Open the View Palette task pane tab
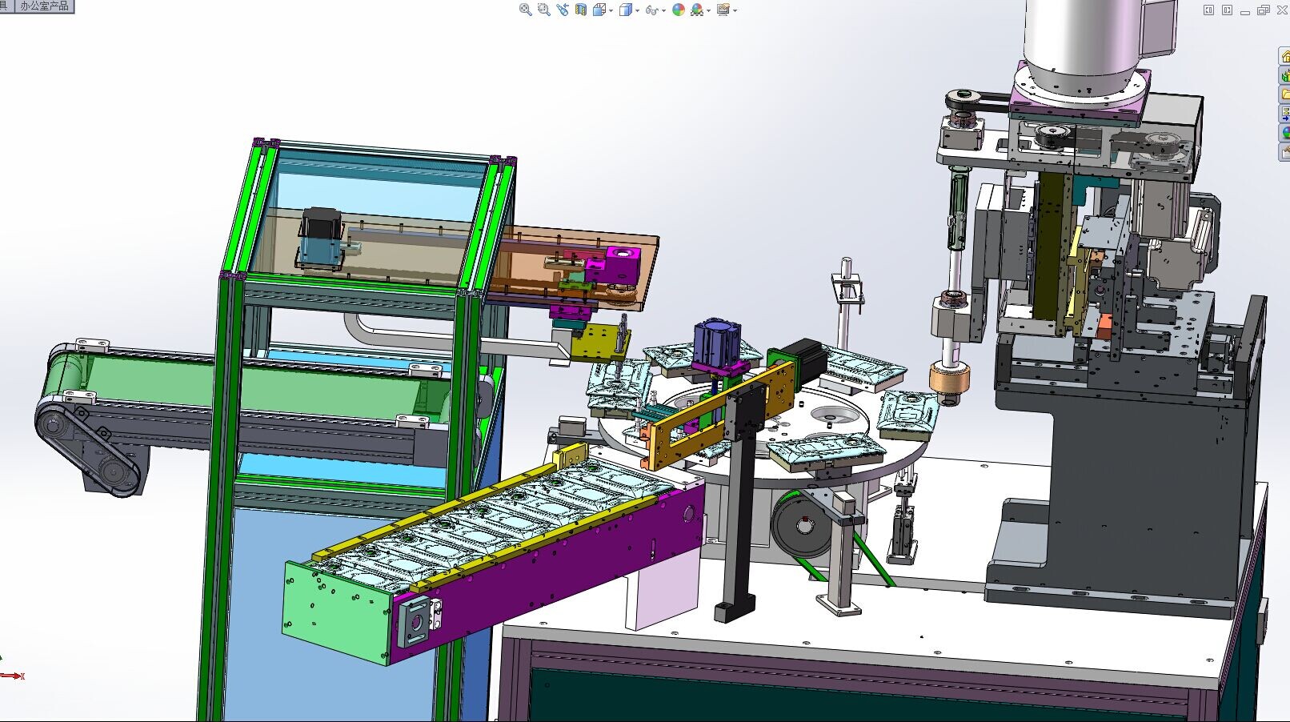Viewport: 1290px width, 722px height. [x=1284, y=113]
